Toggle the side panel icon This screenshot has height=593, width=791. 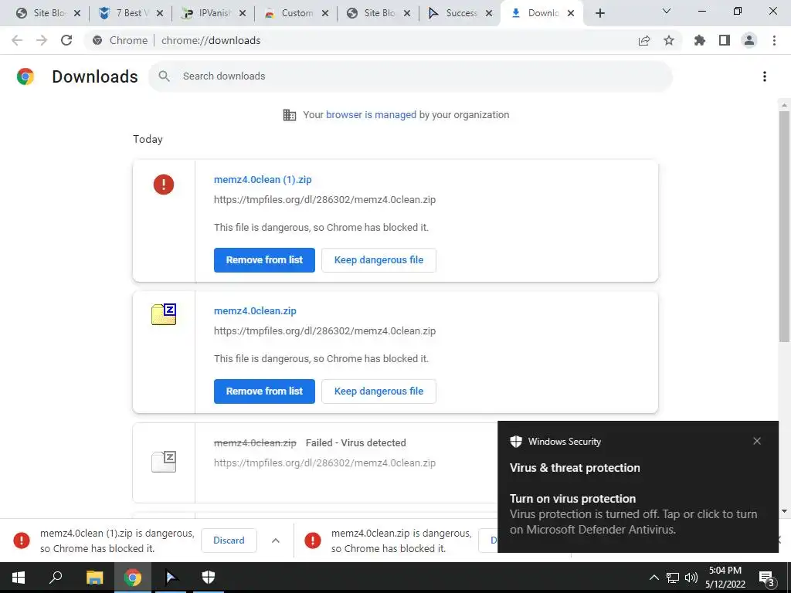[x=725, y=40]
